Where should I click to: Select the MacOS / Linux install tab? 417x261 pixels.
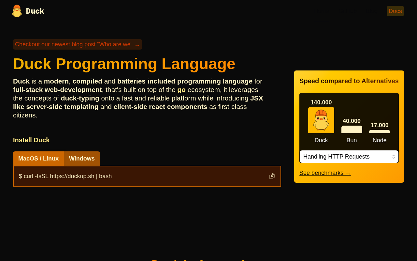(x=38, y=159)
